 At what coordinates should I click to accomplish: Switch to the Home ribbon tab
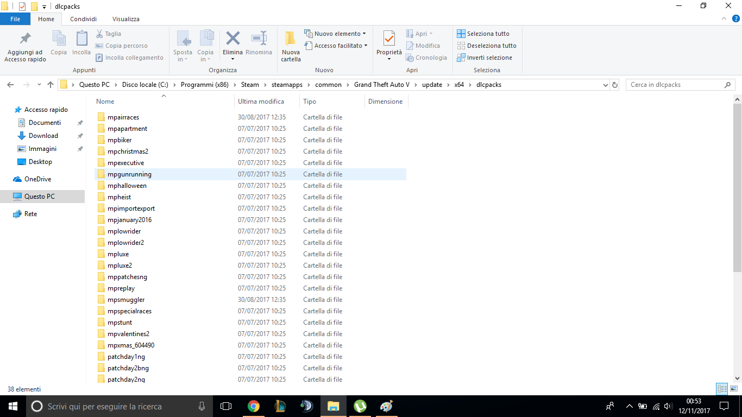pos(46,19)
